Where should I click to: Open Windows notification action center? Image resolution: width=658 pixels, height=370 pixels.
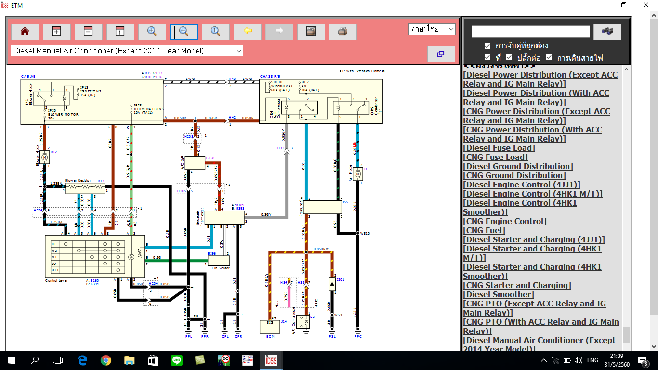(x=643, y=360)
